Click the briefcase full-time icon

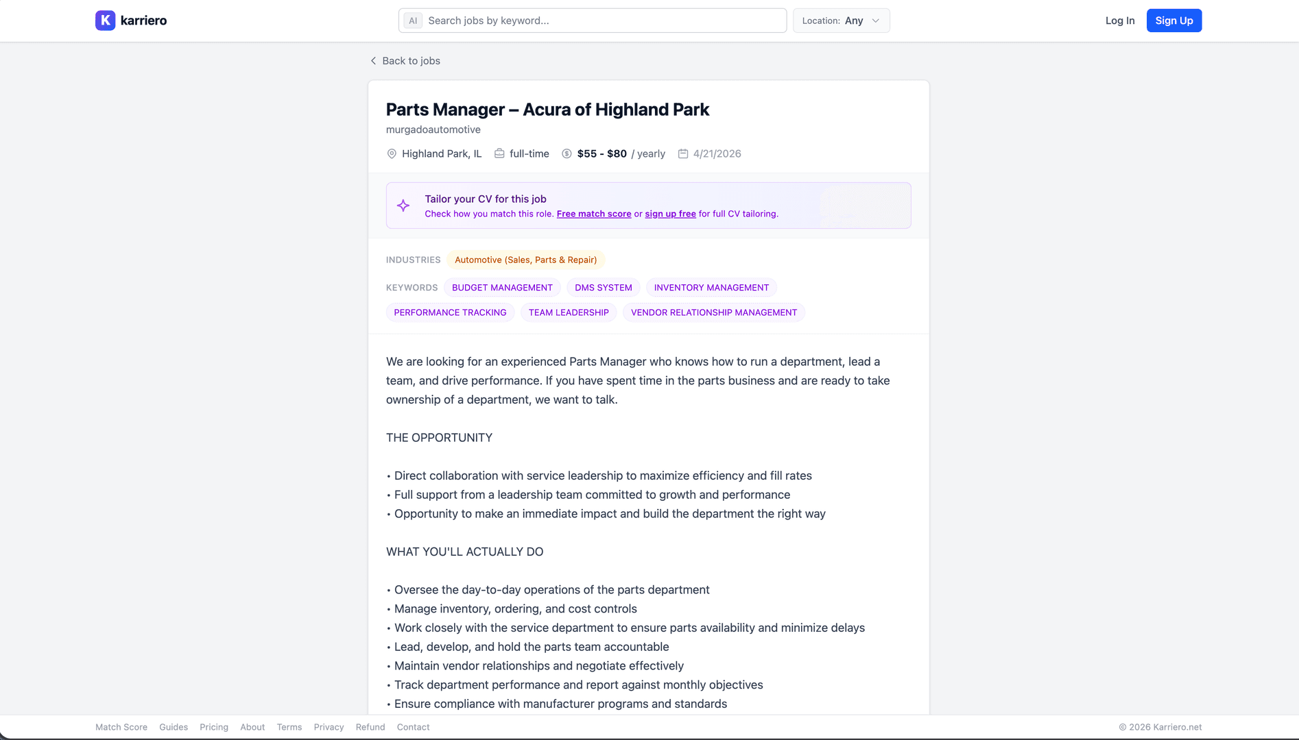coord(499,153)
